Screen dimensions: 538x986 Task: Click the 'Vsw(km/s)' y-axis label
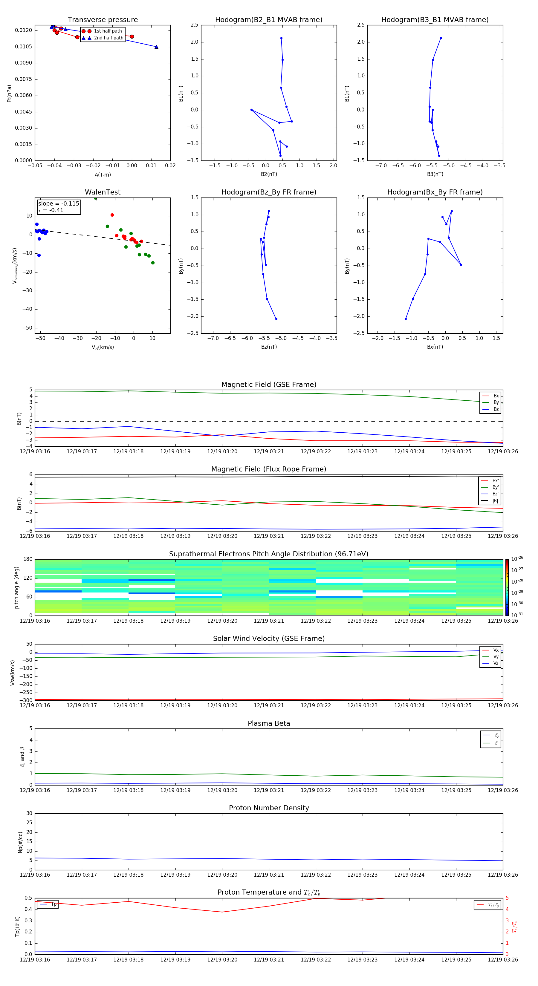[x=13, y=673]
